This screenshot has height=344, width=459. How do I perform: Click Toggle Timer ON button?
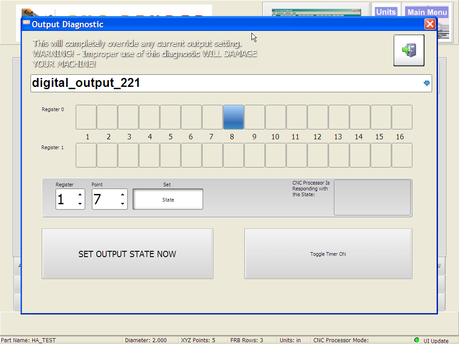click(x=328, y=254)
